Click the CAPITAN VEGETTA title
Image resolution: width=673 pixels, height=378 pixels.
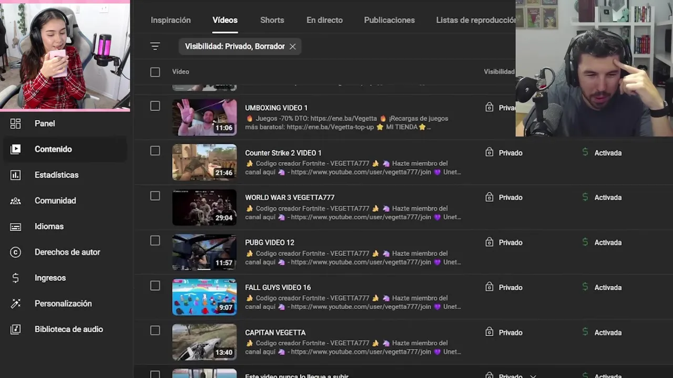275,332
